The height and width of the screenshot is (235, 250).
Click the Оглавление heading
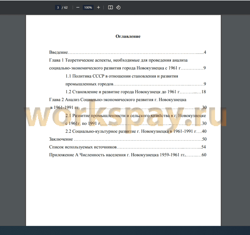(128, 36)
